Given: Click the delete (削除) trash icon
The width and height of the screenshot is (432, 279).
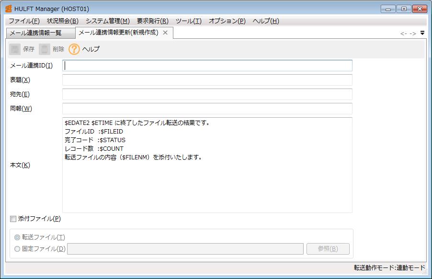Looking at the screenshot, I should coord(45,49).
